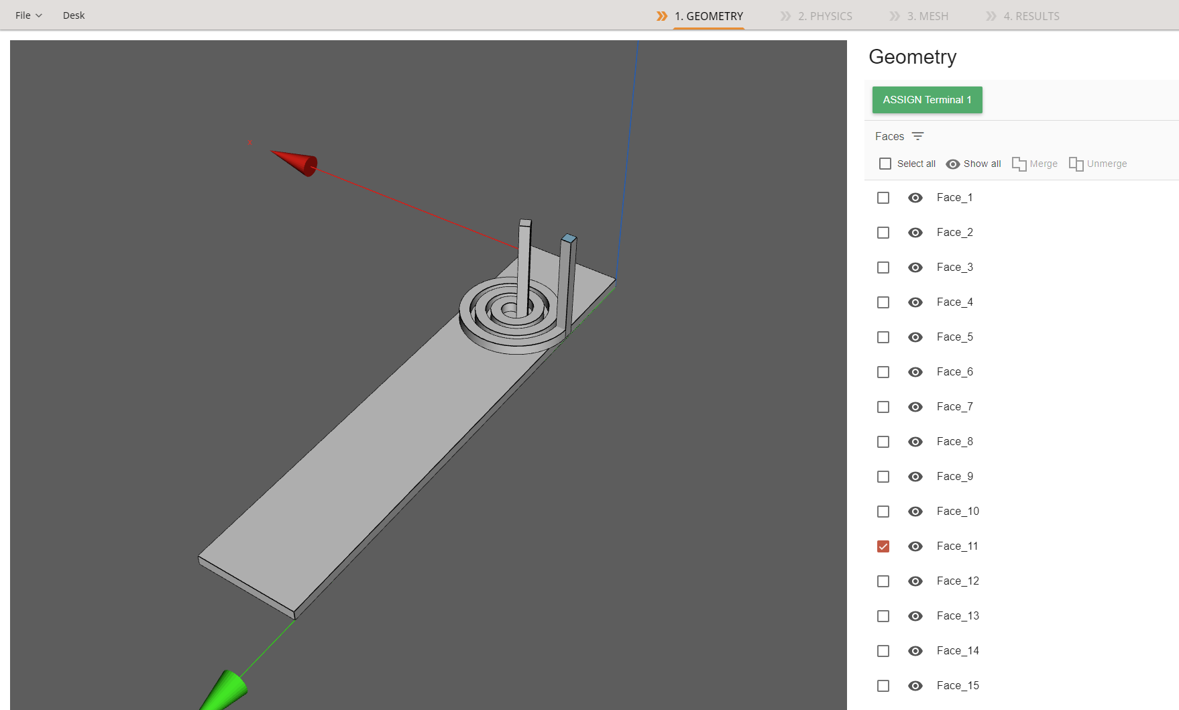Uncheck the Face_11 checkbox

click(x=883, y=546)
